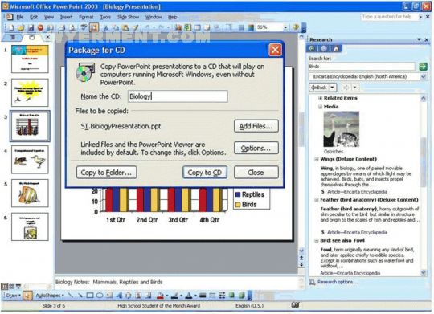Click the green Start searching arrow button
The image size is (434, 314).
tap(423, 67)
